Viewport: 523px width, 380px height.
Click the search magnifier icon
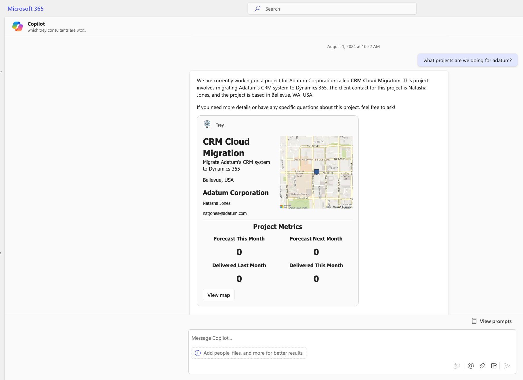click(x=257, y=9)
